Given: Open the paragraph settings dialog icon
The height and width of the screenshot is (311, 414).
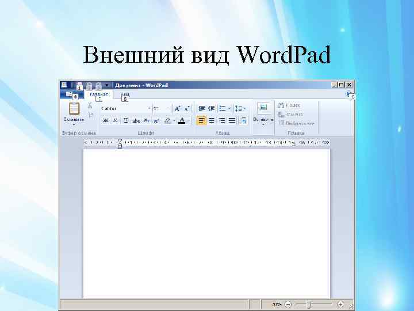Looking at the screenshot, I should (x=243, y=120).
